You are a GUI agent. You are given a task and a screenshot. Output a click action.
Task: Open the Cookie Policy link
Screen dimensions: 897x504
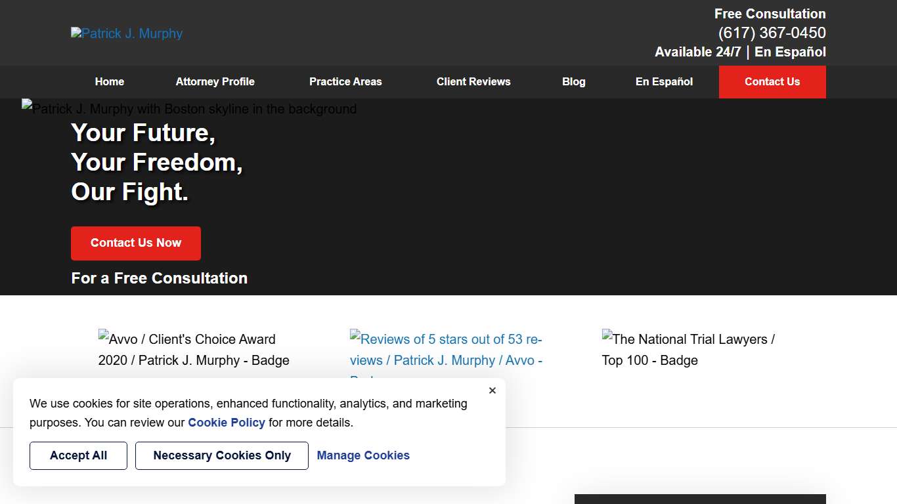click(227, 423)
